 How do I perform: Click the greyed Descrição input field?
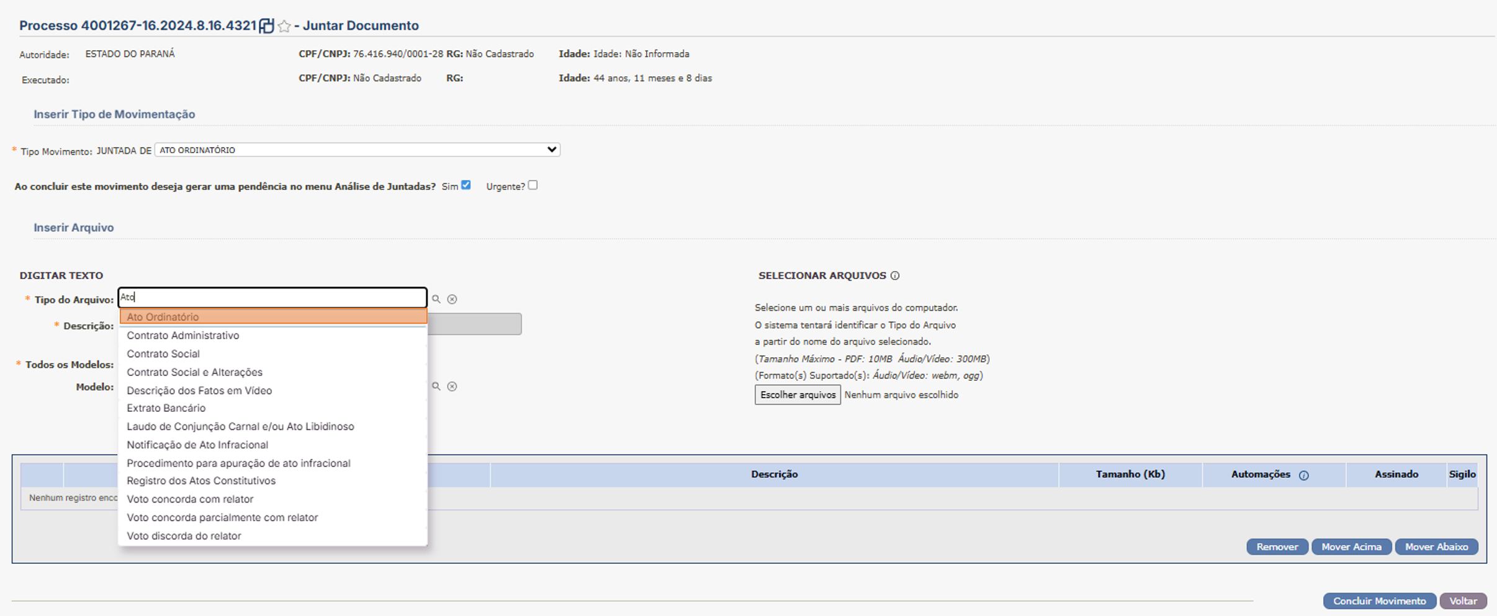coord(475,324)
